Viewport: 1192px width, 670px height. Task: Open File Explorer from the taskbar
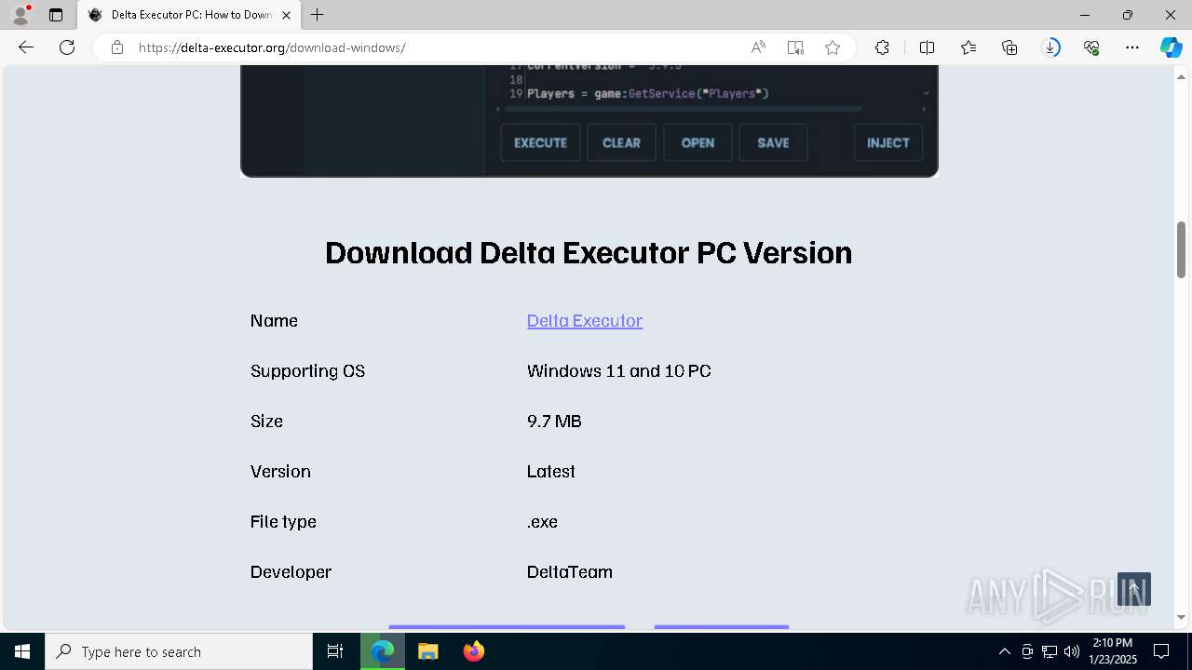point(427,651)
